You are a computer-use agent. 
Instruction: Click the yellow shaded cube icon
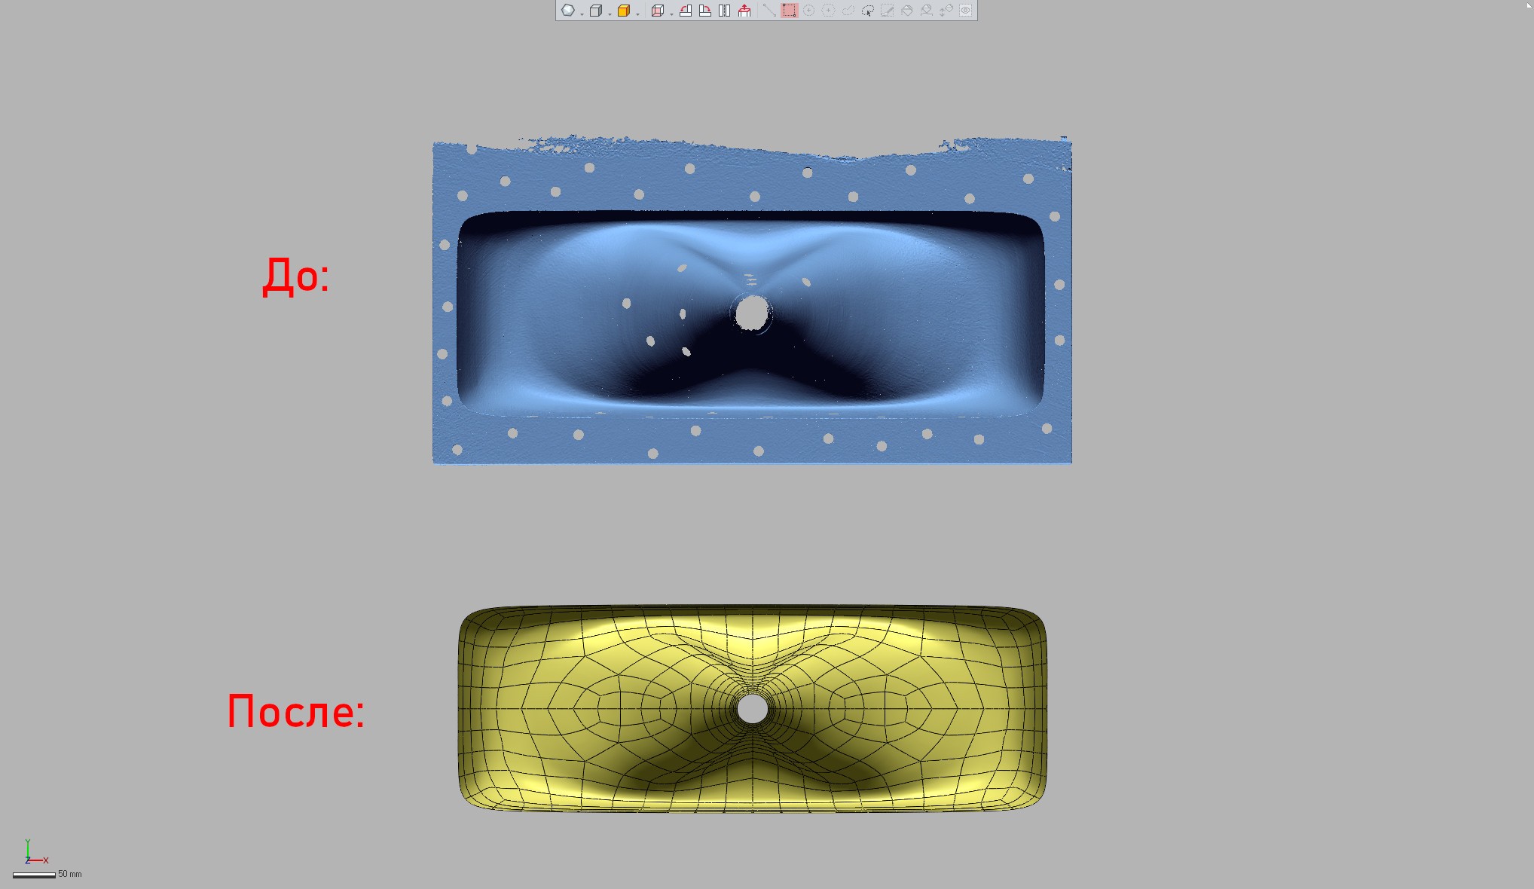tap(623, 11)
